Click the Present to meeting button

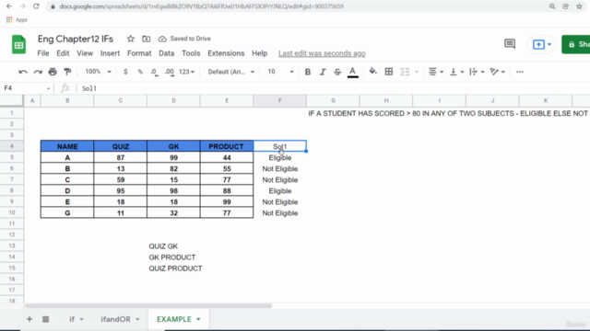pyautogui.click(x=541, y=44)
